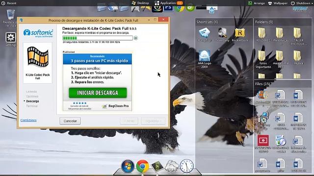Image resolution: width=314 pixels, height=176 pixels.
Task: Launch Photoshop from the top icon row
Action: tap(168, 8)
